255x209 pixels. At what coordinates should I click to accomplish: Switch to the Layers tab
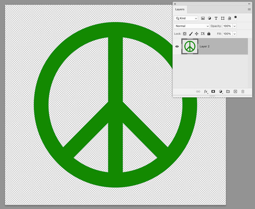coord(180,9)
